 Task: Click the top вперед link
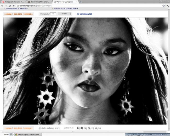[x=28, y=14]
